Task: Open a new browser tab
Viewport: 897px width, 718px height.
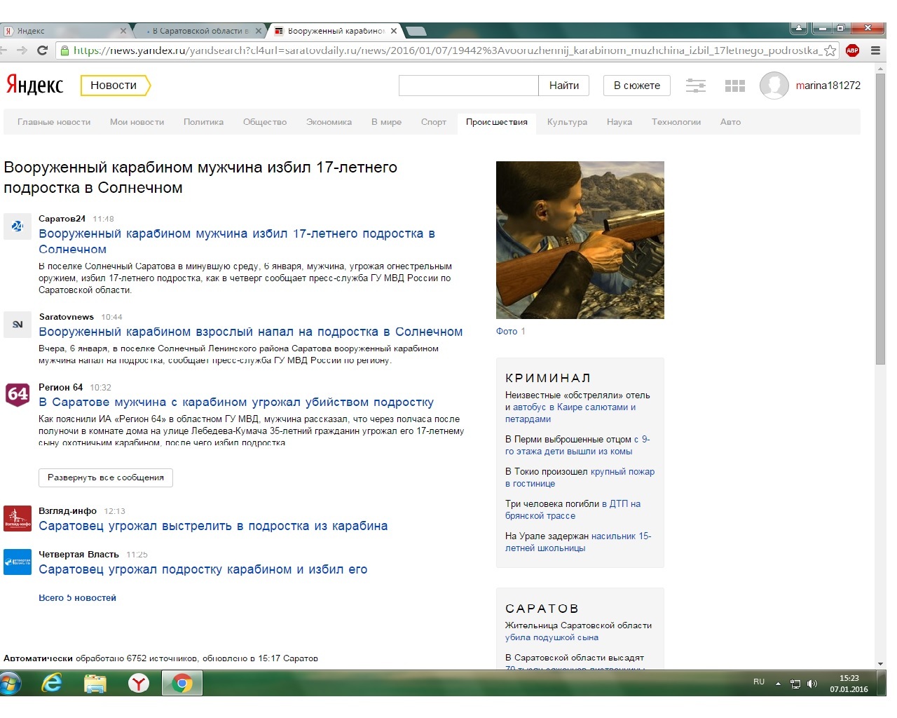Action: pos(416,31)
